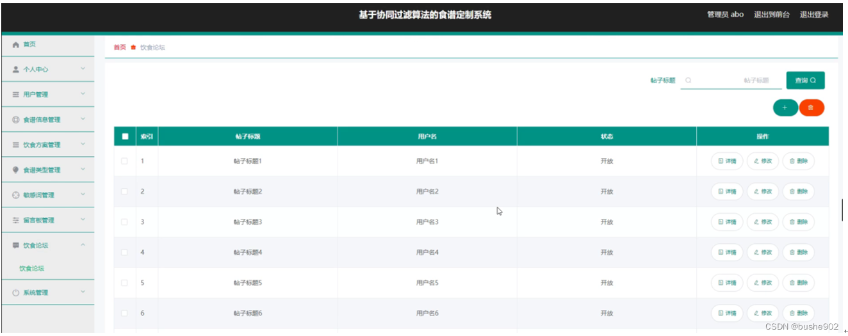
Task: Expand 敏感词管理 using its chevron
Action: click(x=83, y=195)
